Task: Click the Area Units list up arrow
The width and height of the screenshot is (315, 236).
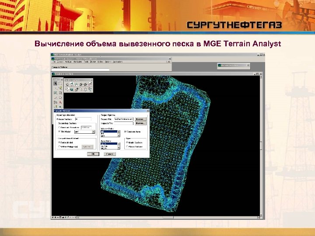Action: (x=119, y=144)
